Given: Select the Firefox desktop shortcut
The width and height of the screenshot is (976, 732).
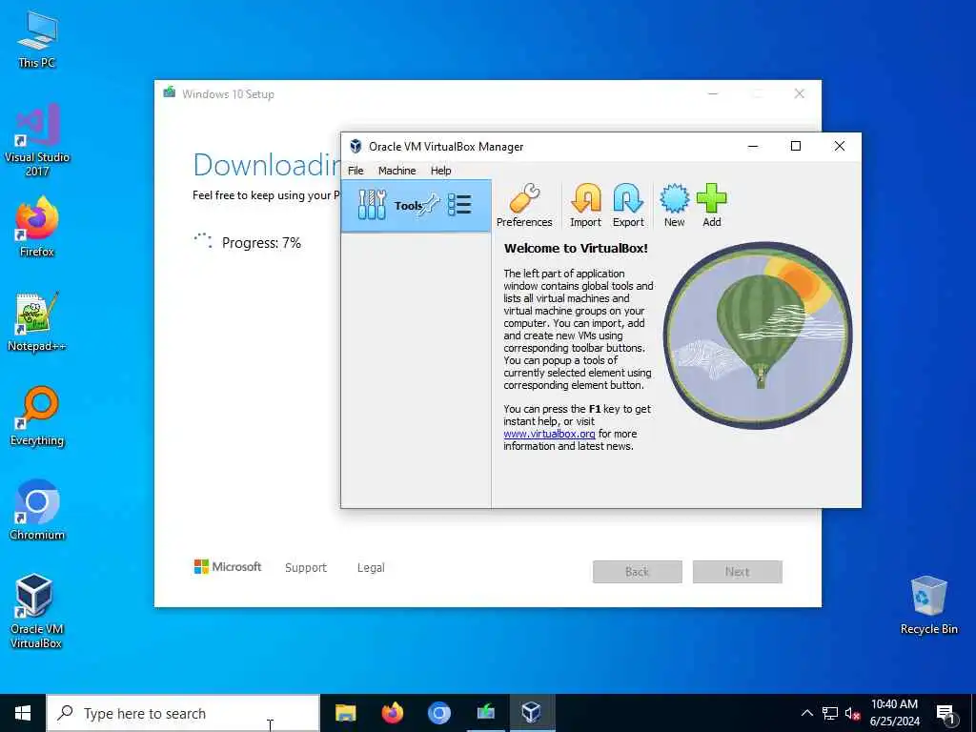Looking at the screenshot, I should tap(37, 227).
